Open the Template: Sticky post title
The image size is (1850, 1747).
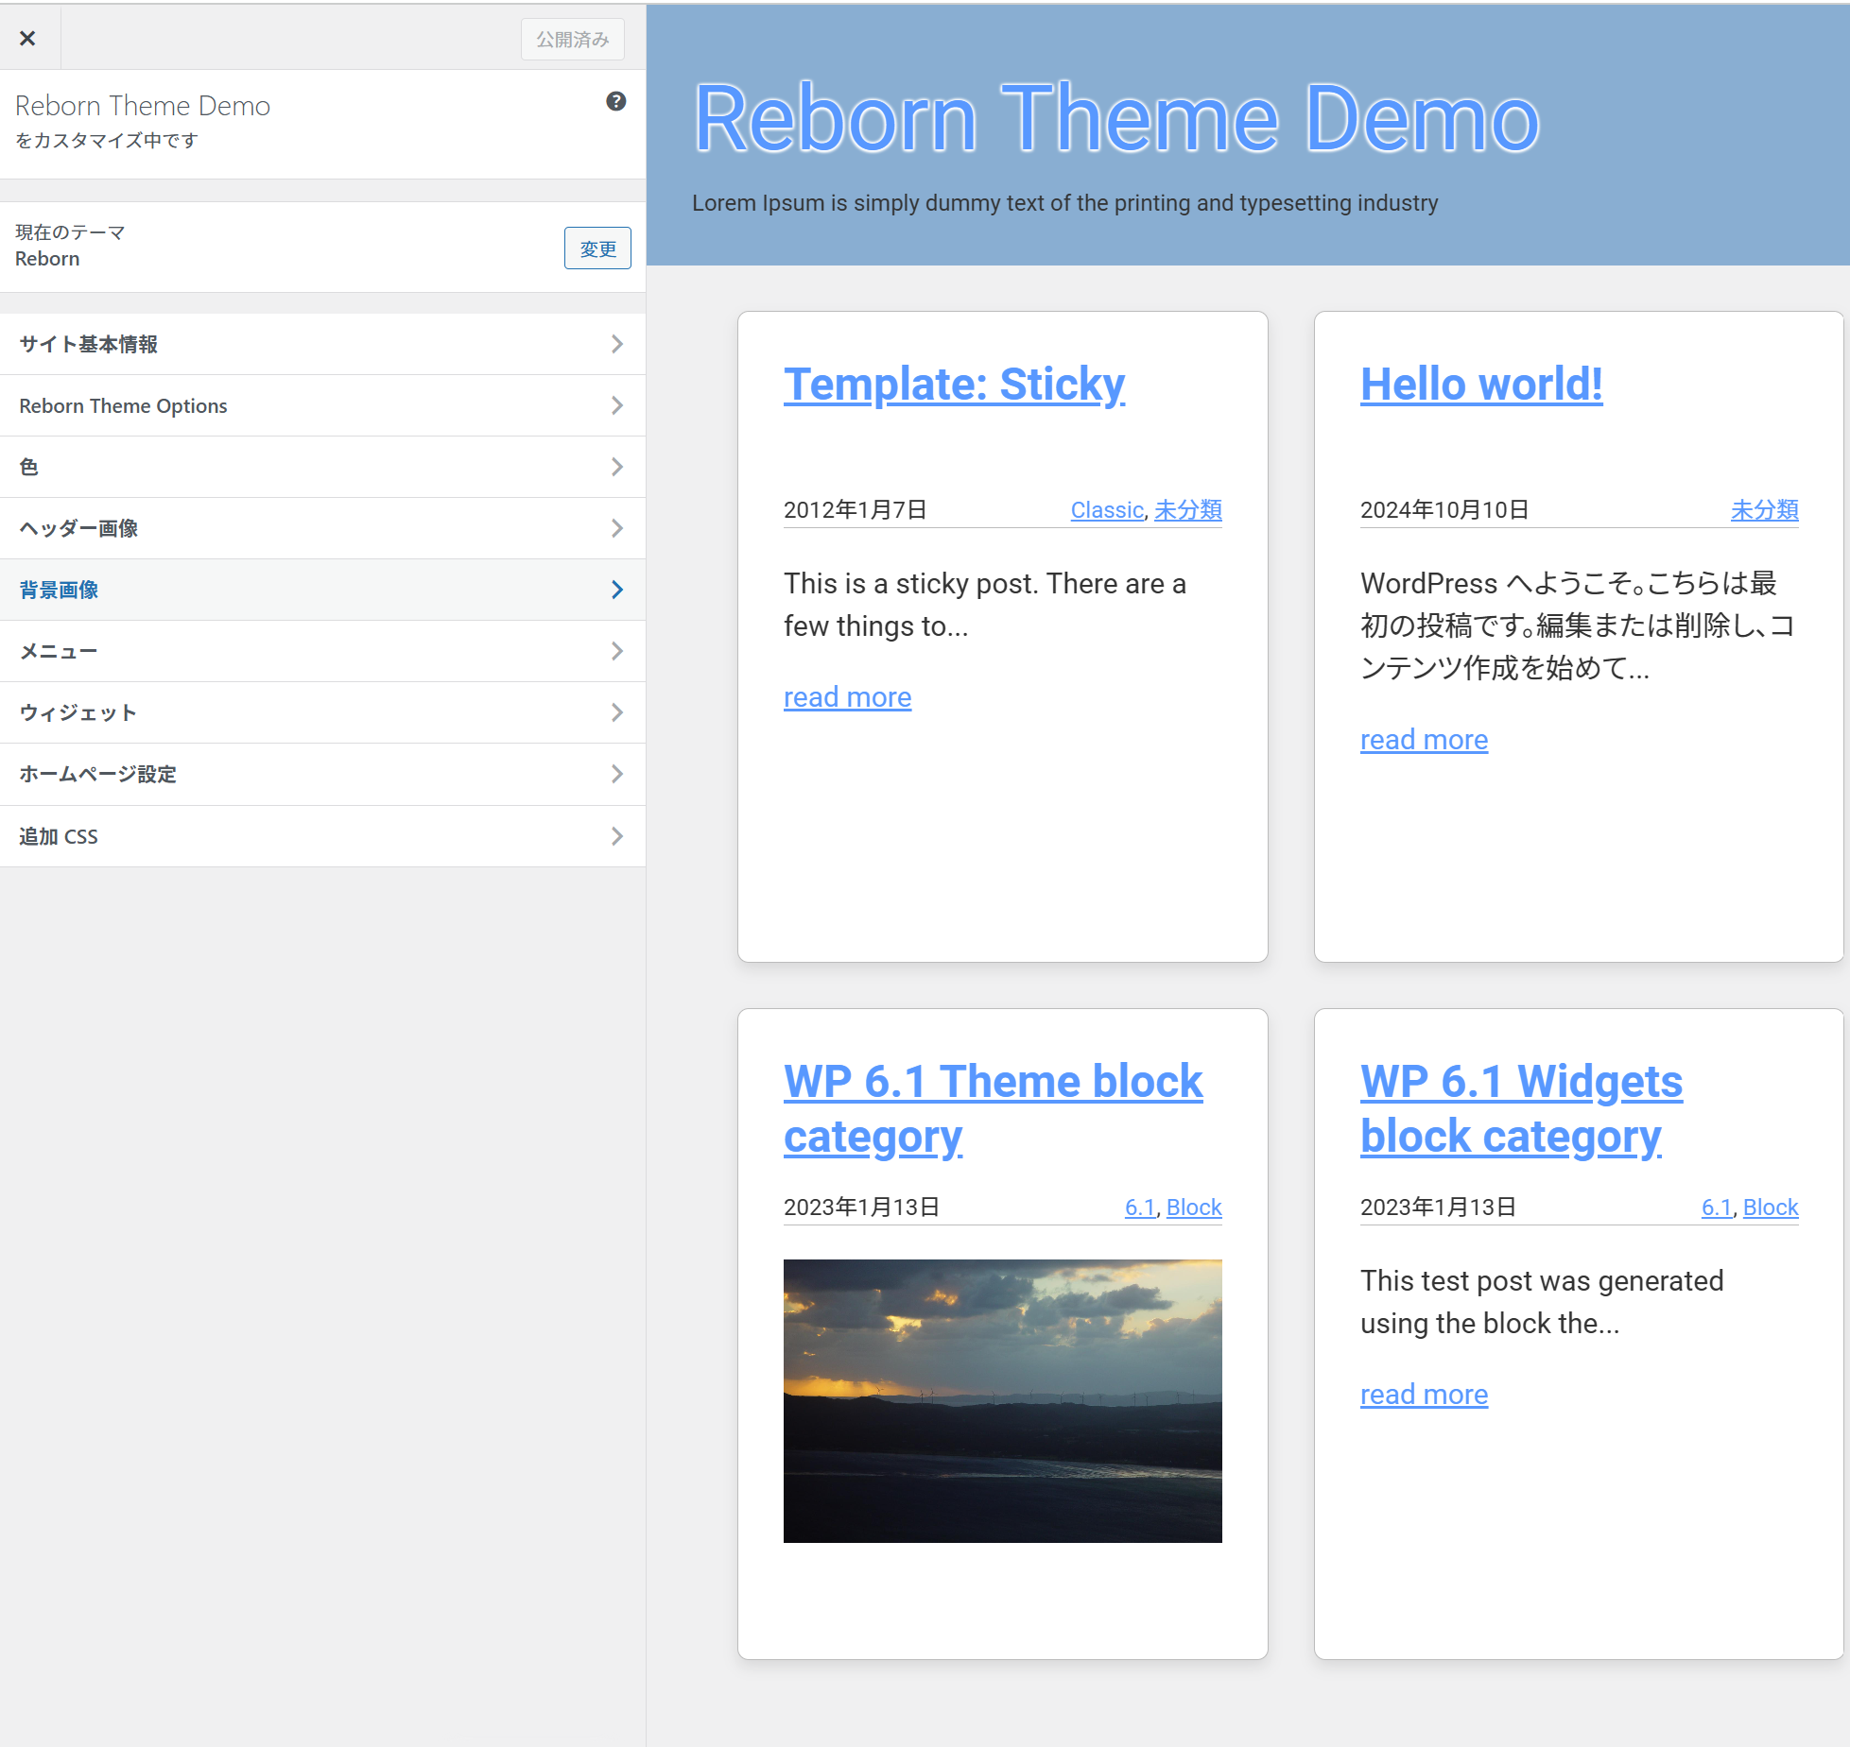coord(953,385)
